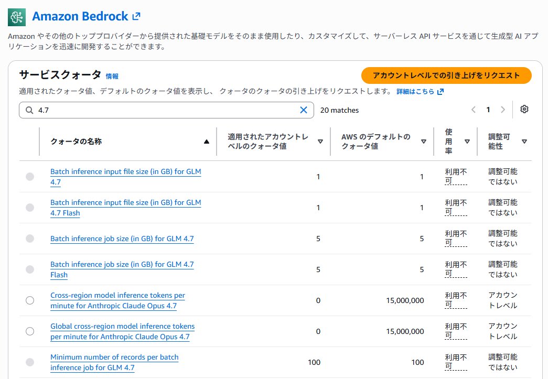Select radio for Global cross-region Claude Opus 4.7 quota

[x=30, y=331]
